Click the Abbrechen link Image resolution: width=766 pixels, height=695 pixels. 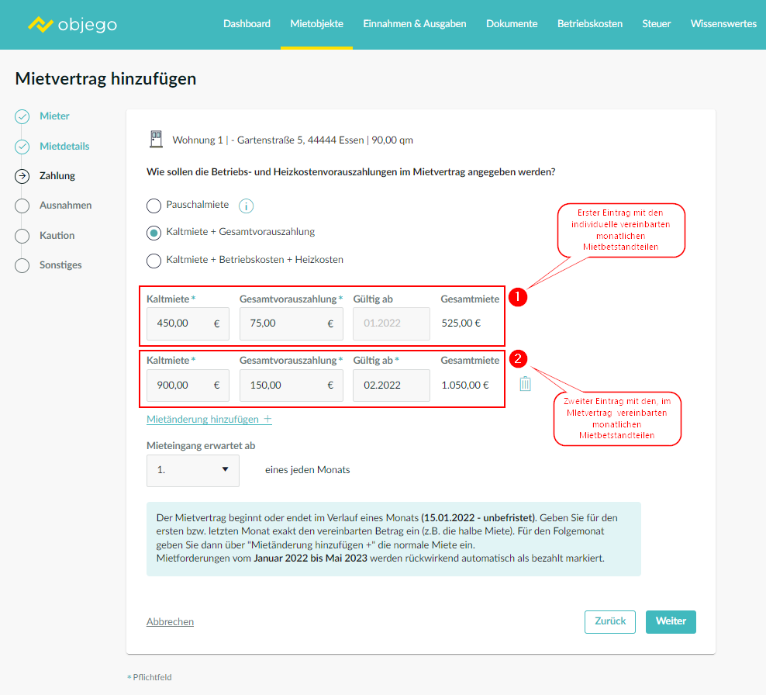click(170, 622)
